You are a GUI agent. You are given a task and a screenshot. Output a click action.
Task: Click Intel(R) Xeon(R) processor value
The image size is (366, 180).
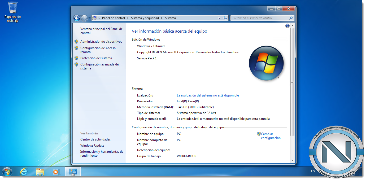188,101
